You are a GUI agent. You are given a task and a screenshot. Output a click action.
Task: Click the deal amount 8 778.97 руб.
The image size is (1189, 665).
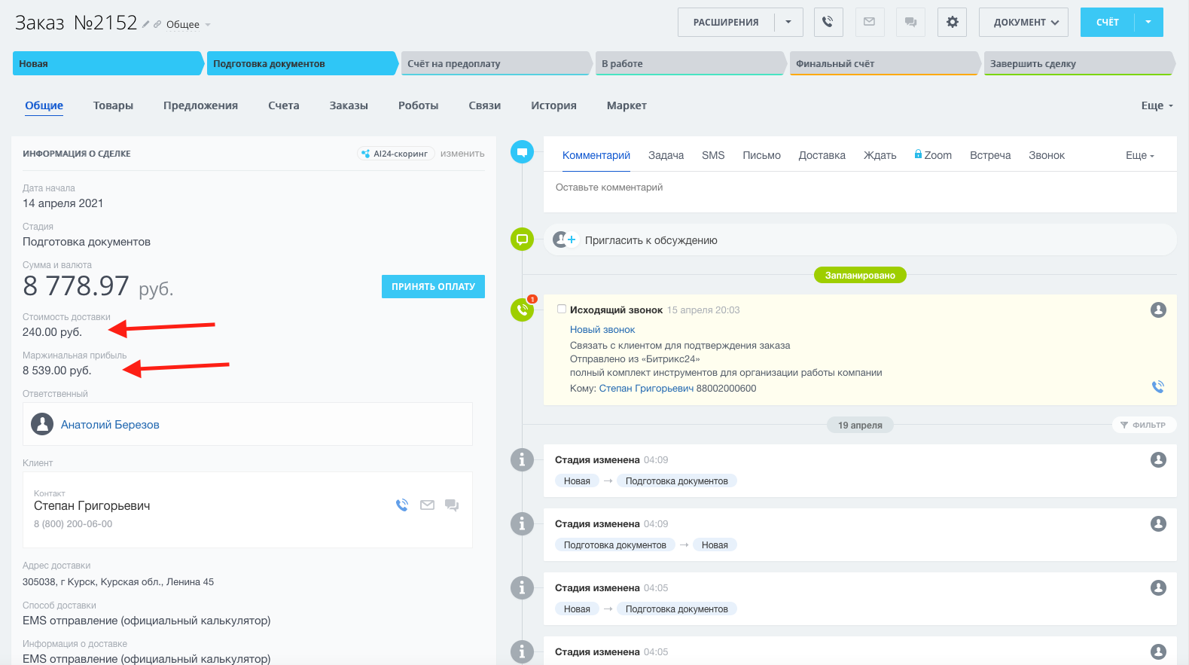(x=98, y=286)
